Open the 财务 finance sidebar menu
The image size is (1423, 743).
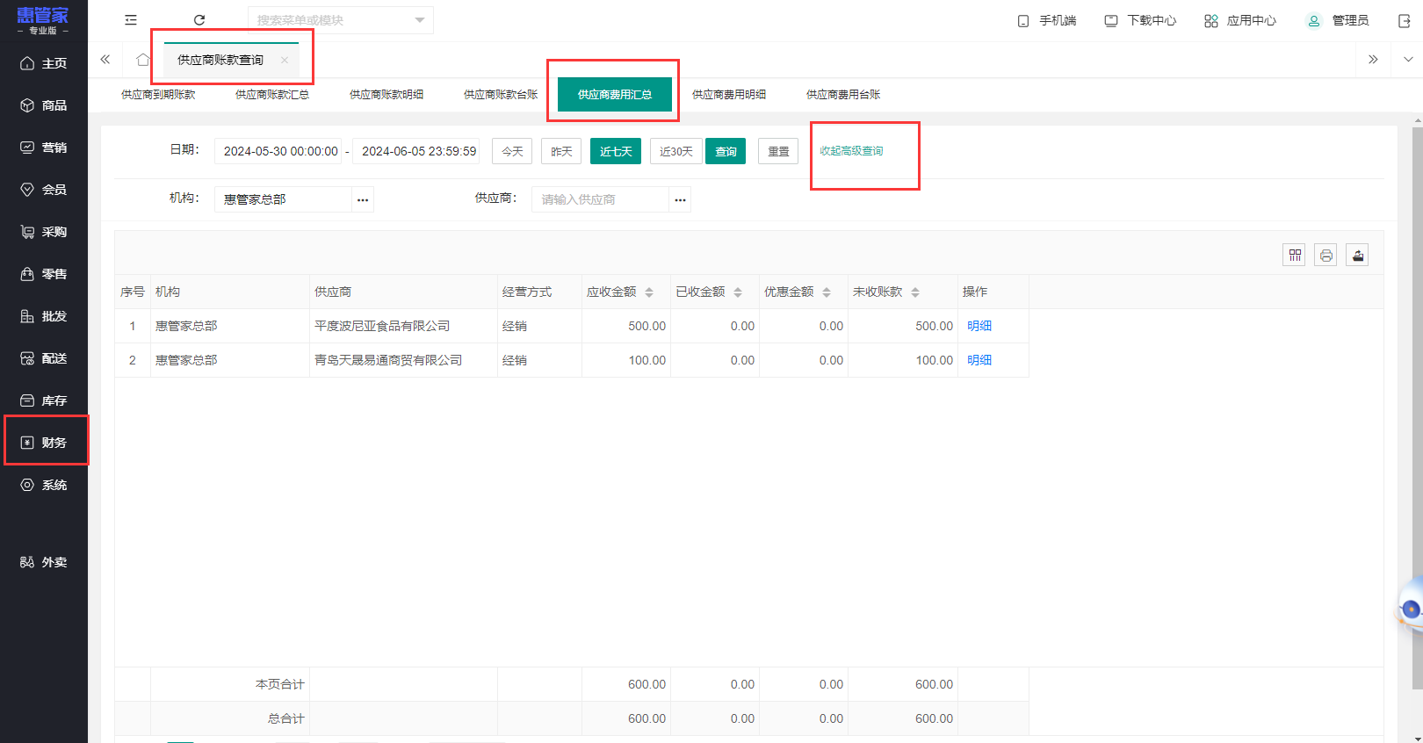(x=44, y=443)
